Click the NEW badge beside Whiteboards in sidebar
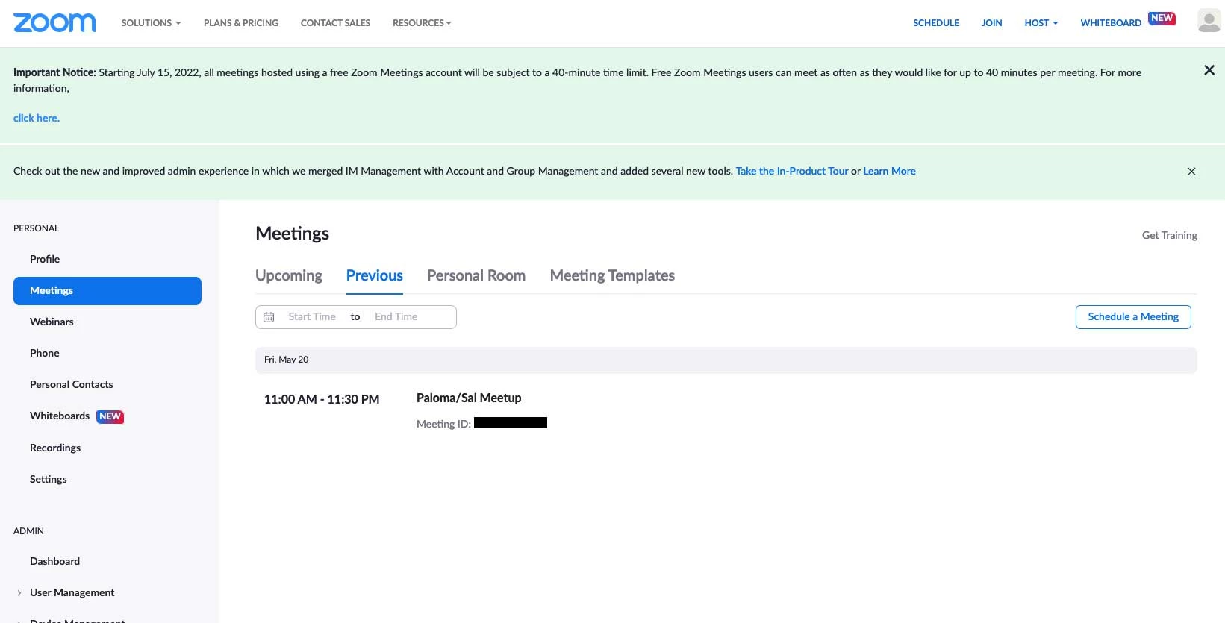 click(110, 416)
